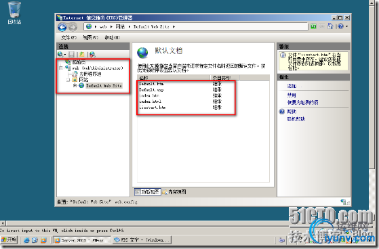
Task: Open the dropdown arrow beside the Help icon
Action: 347,26
